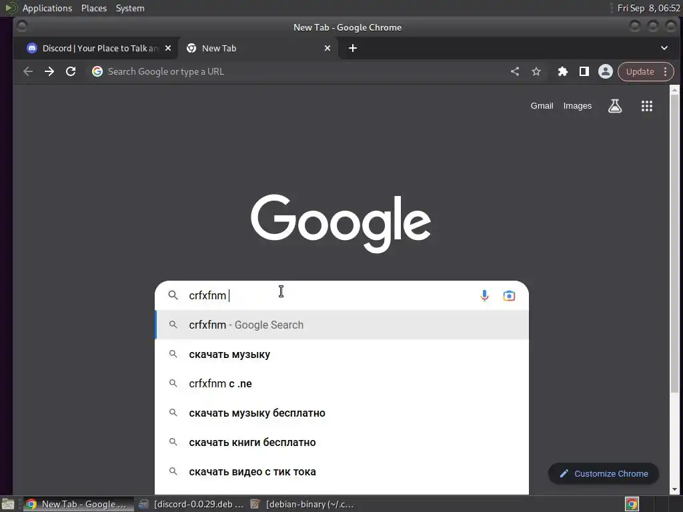The height and width of the screenshot is (512, 683).
Task: Click the Chrome icon in workspace switcher
Action: (632, 504)
